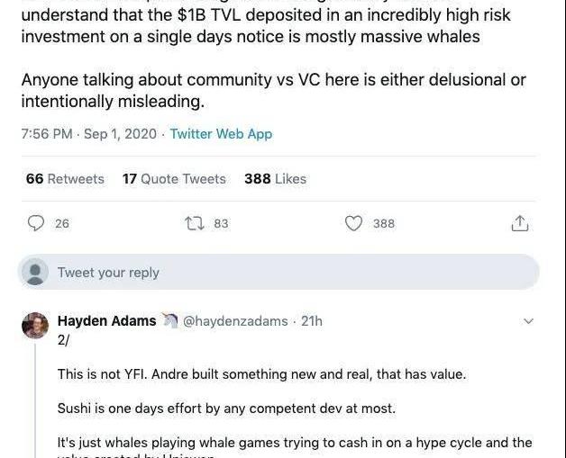Viewport: 566px width, 458px height.
Task: Open the share tweet icon
Action: 519,223
